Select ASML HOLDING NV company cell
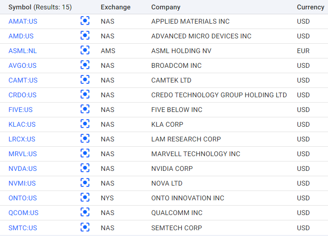This screenshot has height=236, width=328. (x=181, y=51)
